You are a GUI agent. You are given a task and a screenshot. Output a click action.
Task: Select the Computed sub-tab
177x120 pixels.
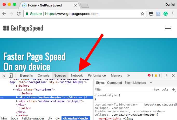114,83
